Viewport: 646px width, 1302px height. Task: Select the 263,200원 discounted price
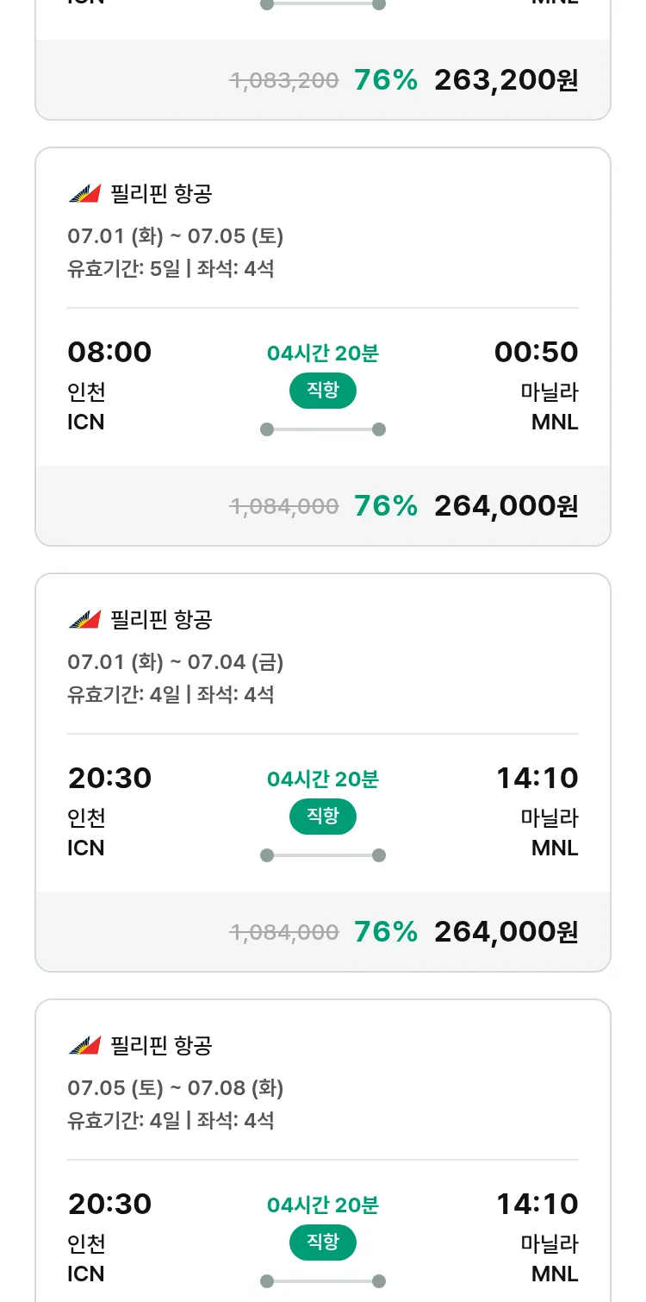click(506, 80)
